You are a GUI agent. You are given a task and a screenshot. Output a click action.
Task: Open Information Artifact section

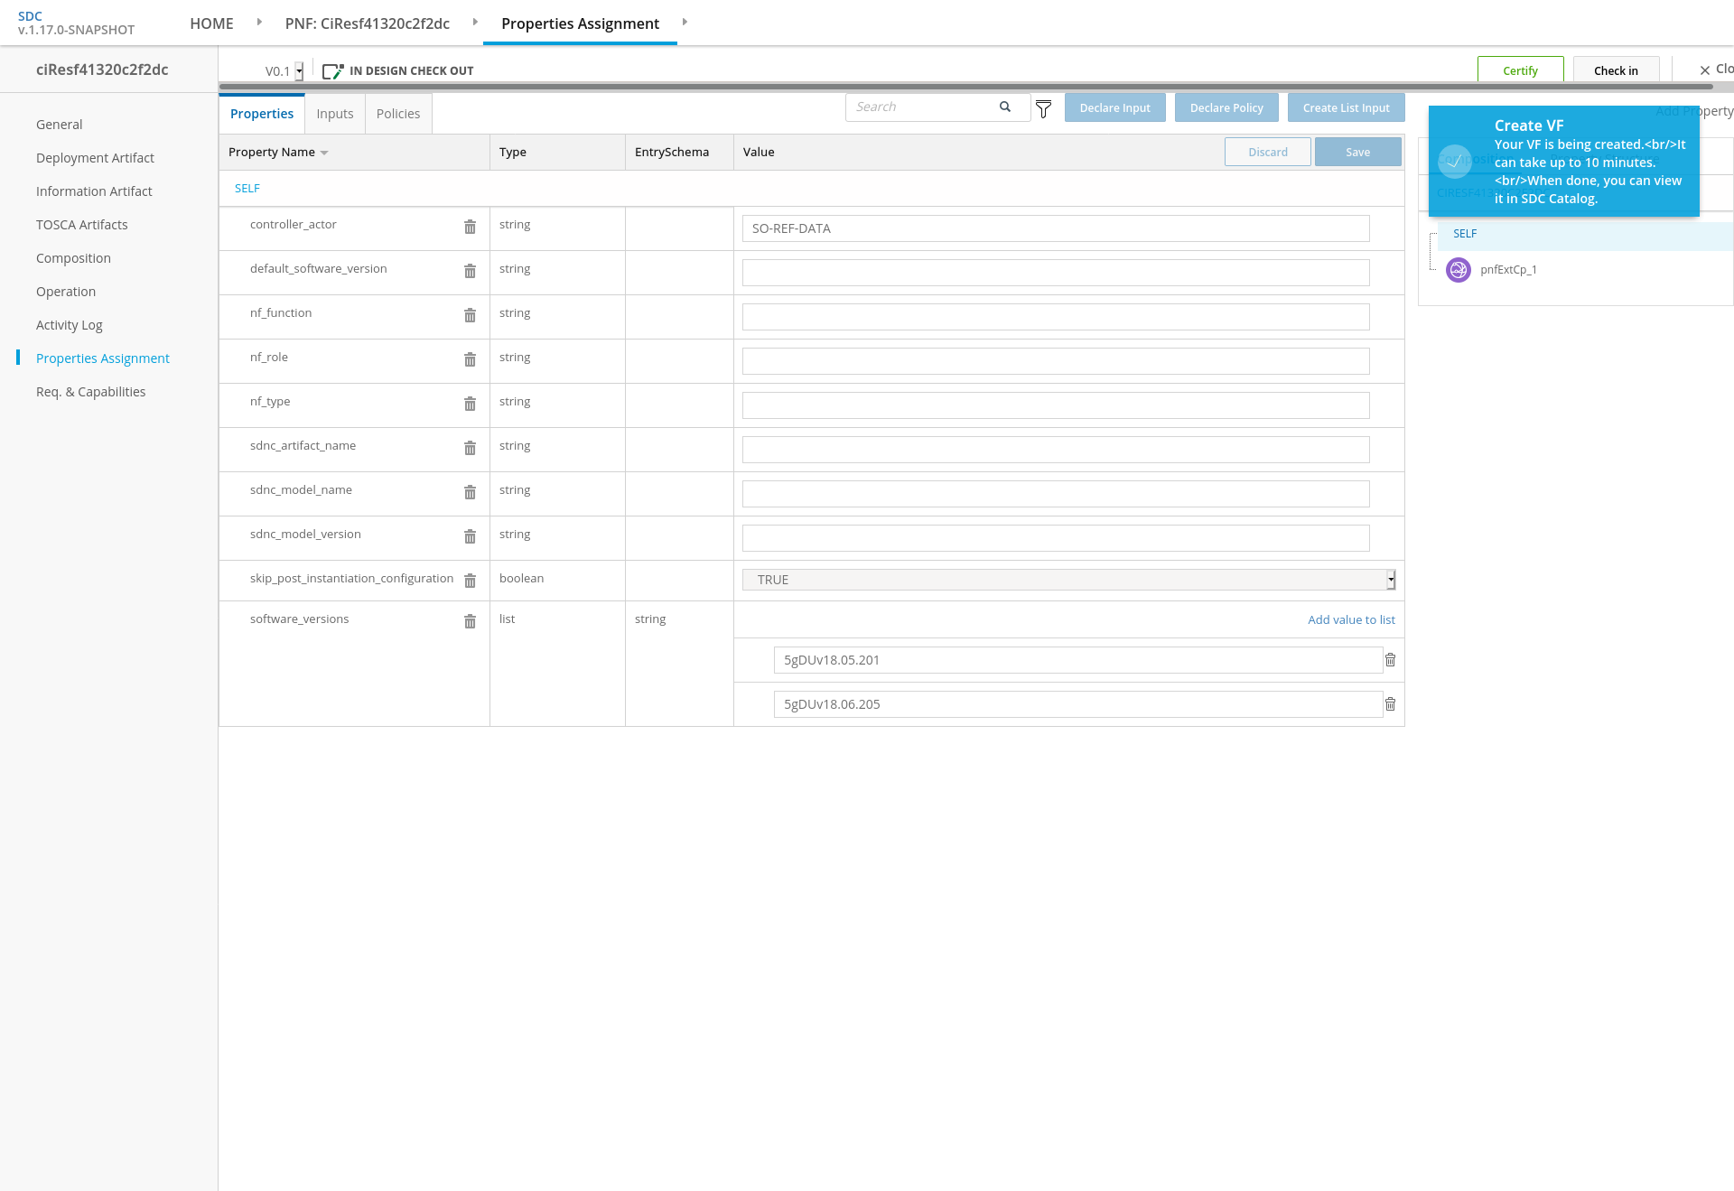pos(94,191)
